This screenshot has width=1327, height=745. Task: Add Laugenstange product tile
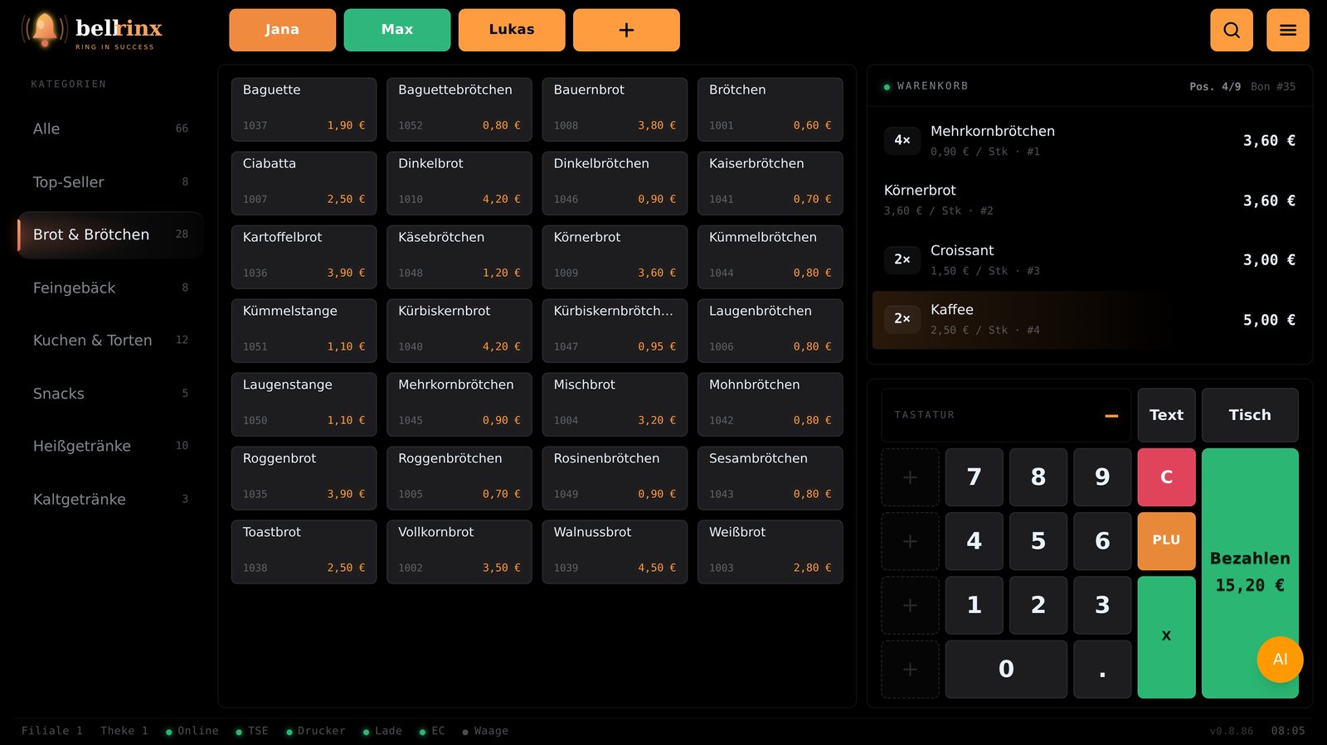coord(304,404)
